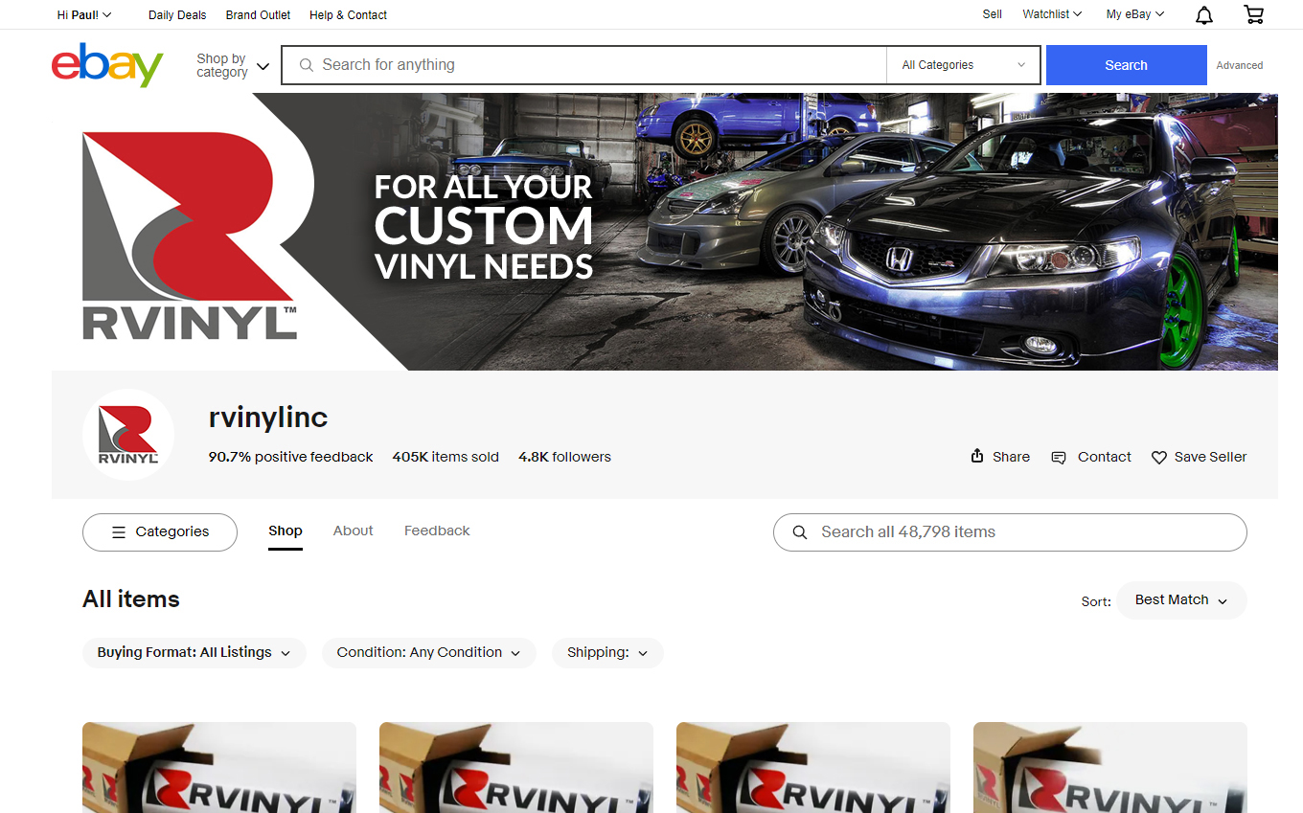Image resolution: width=1303 pixels, height=813 pixels.
Task: Click the heart icon to Save Seller
Action: [1158, 458]
